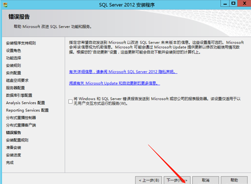Select 实例配置 step in sidebar
Image resolution: width=251 pixels, height=184 pixels.
(x=14, y=73)
